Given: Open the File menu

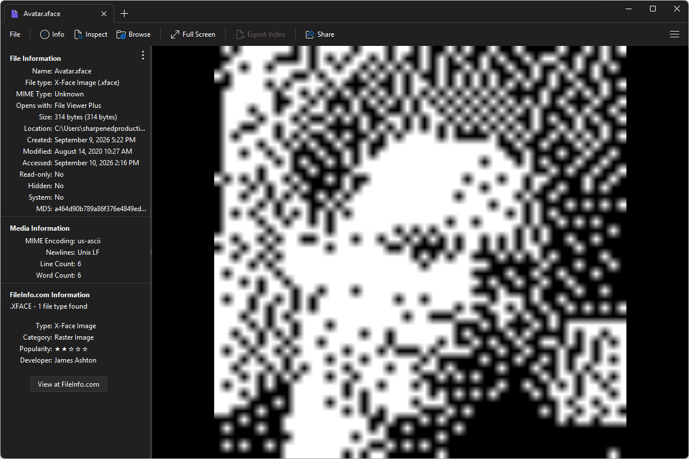Looking at the screenshot, I should point(15,34).
